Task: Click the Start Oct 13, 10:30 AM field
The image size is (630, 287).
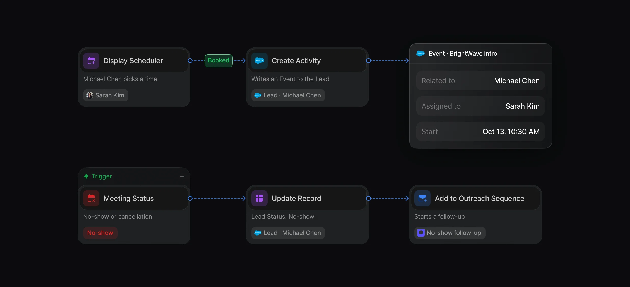Action: coord(481,132)
